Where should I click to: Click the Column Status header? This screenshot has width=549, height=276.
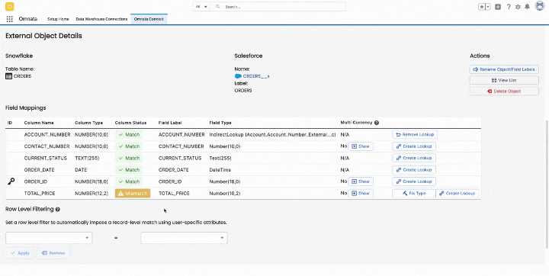click(x=130, y=123)
